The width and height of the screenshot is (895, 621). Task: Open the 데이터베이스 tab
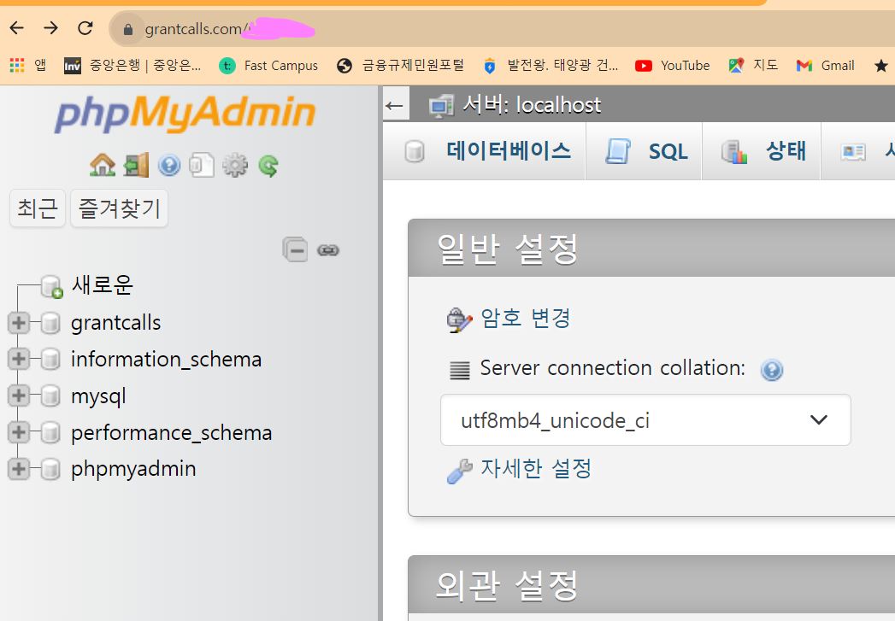point(485,151)
